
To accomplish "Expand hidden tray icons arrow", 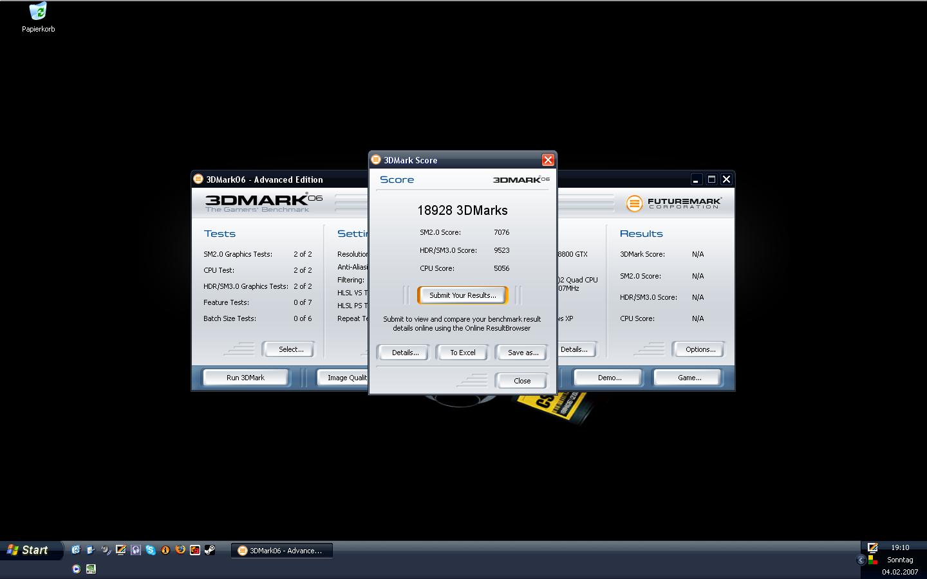I will [x=861, y=560].
